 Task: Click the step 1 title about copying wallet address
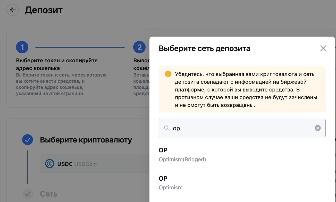coord(57,64)
